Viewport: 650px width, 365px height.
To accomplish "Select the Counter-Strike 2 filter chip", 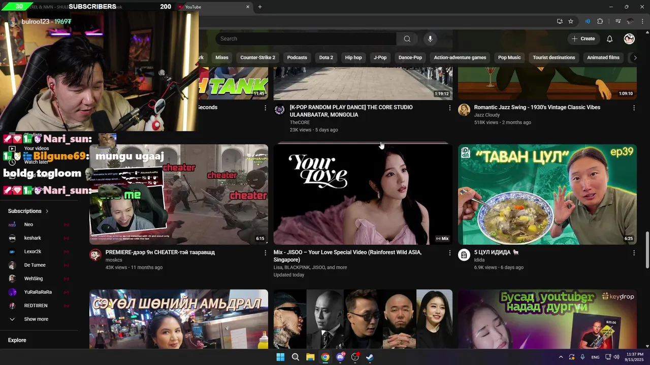I will pos(257,57).
